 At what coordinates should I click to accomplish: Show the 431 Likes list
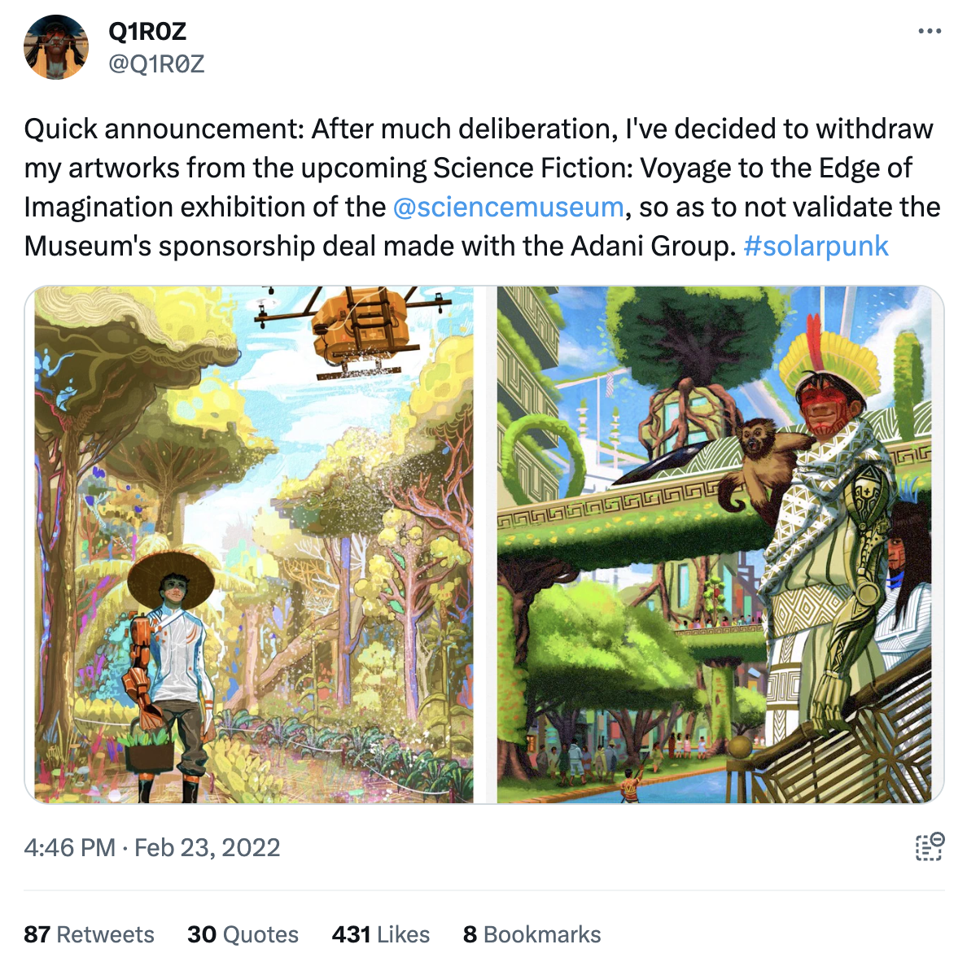coord(380,934)
